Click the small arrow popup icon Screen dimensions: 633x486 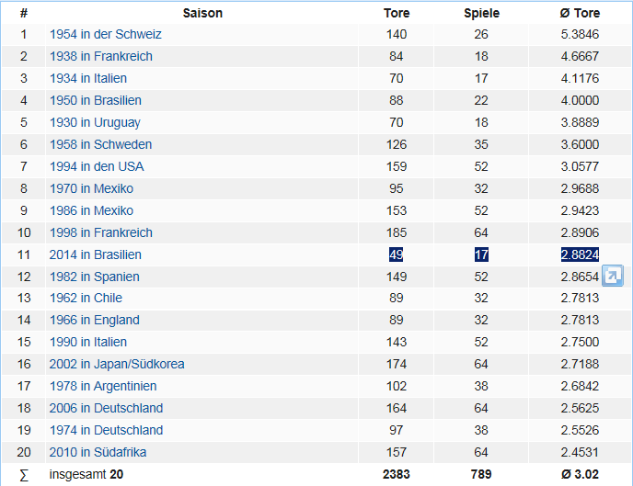click(613, 276)
